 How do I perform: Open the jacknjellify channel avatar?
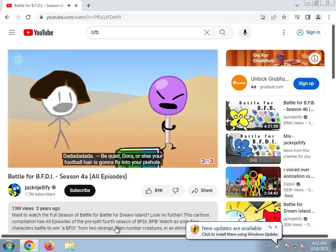coord(14,190)
